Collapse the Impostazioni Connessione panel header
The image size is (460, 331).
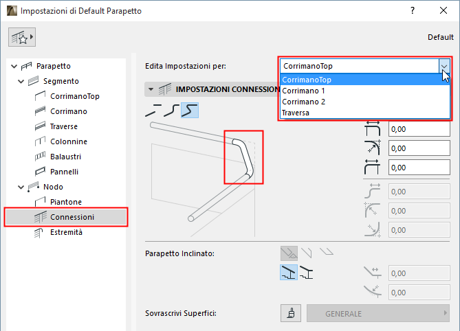point(151,89)
